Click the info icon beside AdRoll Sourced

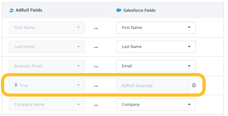point(194,85)
